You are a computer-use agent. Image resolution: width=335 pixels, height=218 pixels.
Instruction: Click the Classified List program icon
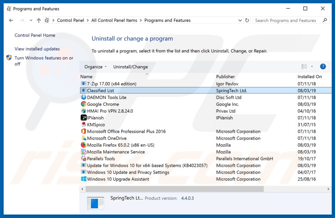click(84, 91)
